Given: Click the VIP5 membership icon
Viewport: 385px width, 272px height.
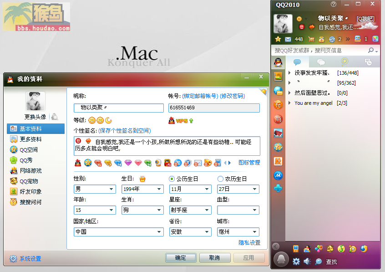Looking at the screenshot, I should point(181,121).
